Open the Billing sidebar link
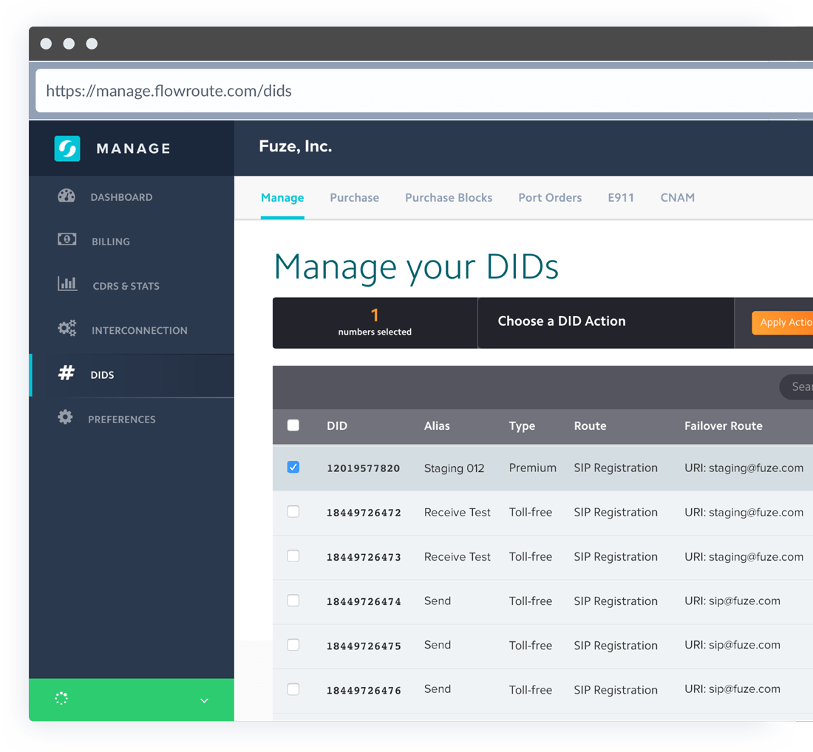 coord(111,242)
